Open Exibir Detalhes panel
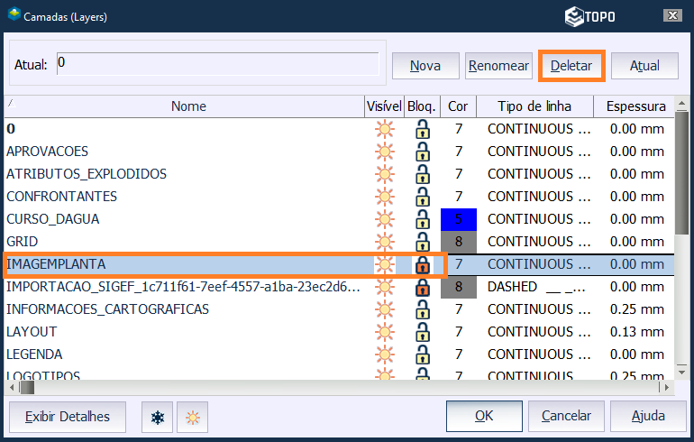This screenshot has height=442, width=694. tap(68, 417)
